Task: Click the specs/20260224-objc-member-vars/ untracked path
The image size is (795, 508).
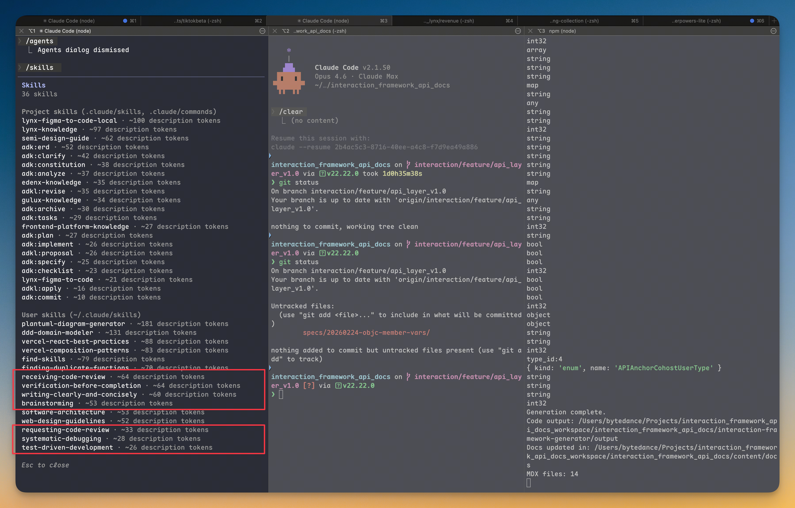Action: coord(366,333)
